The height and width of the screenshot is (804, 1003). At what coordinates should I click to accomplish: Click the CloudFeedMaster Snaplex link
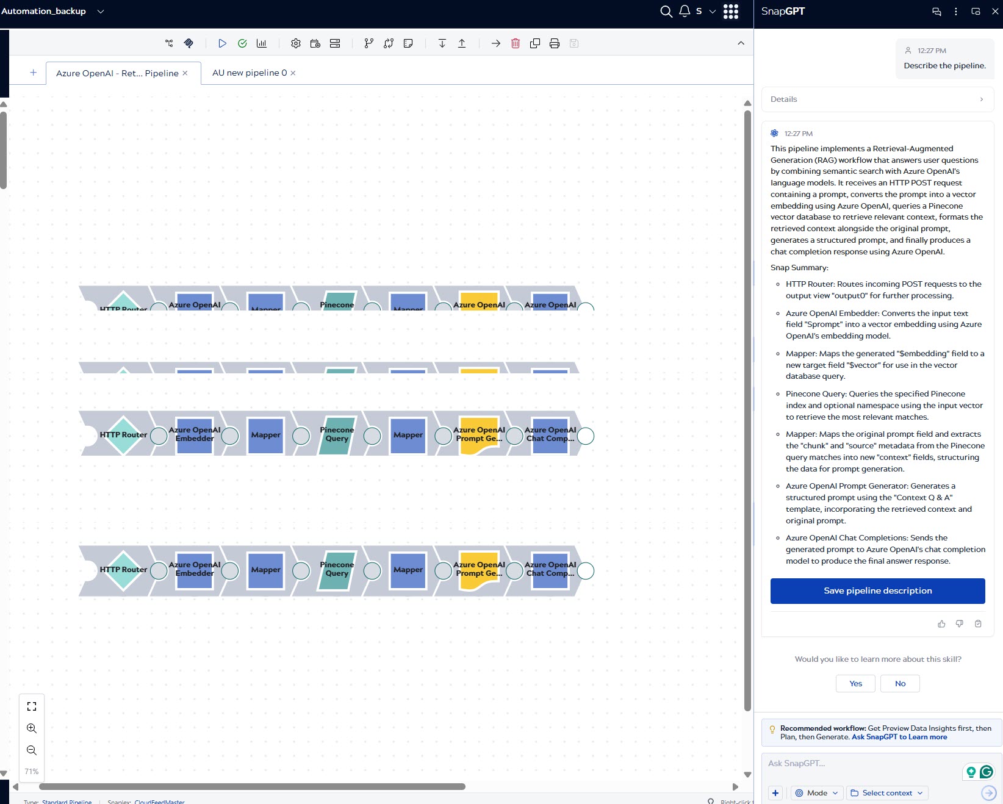pyautogui.click(x=159, y=802)
